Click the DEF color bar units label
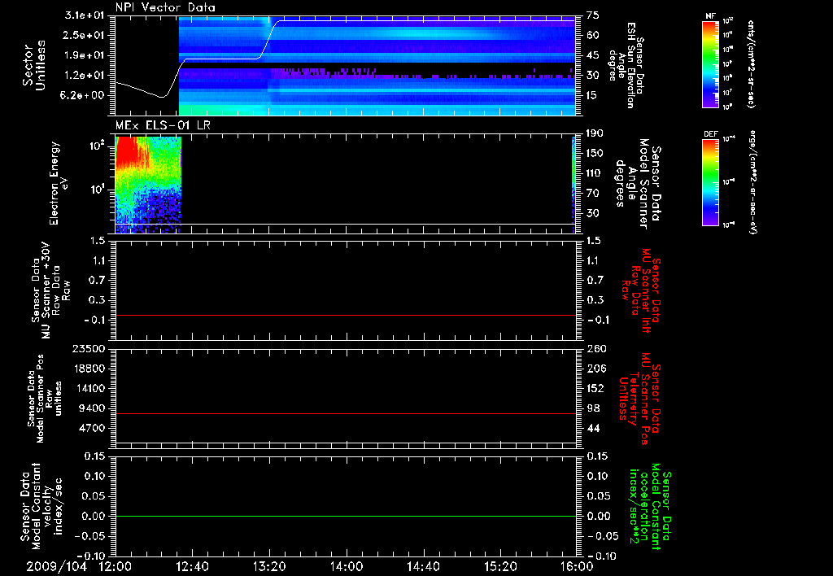 [x=754, y=182]
